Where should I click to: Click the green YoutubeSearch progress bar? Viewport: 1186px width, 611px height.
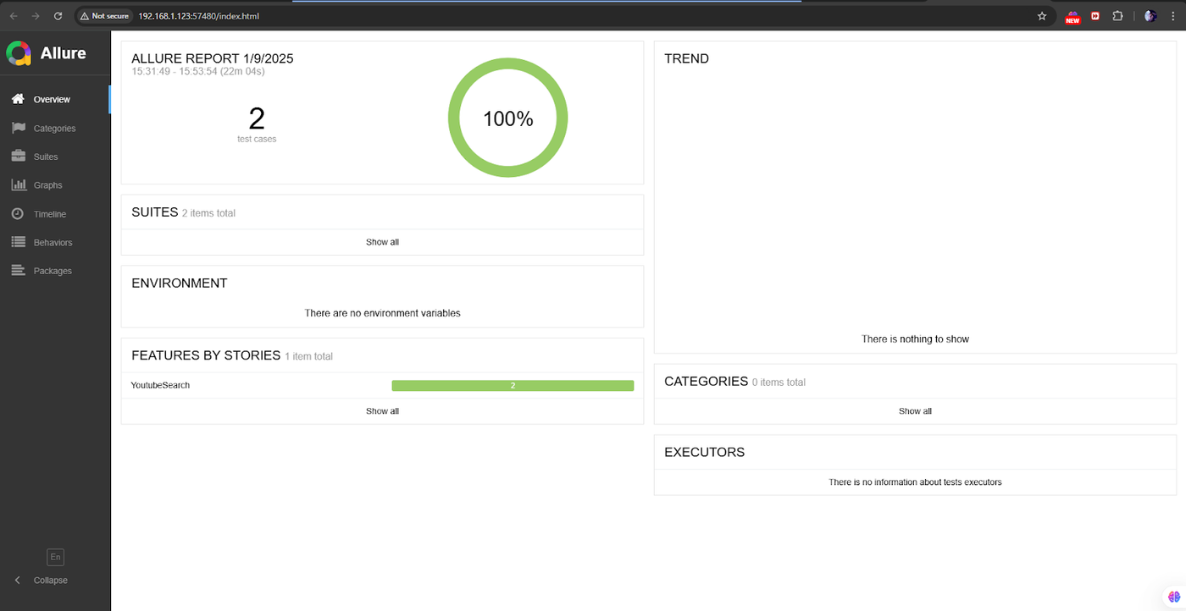(x=513, y=386)
